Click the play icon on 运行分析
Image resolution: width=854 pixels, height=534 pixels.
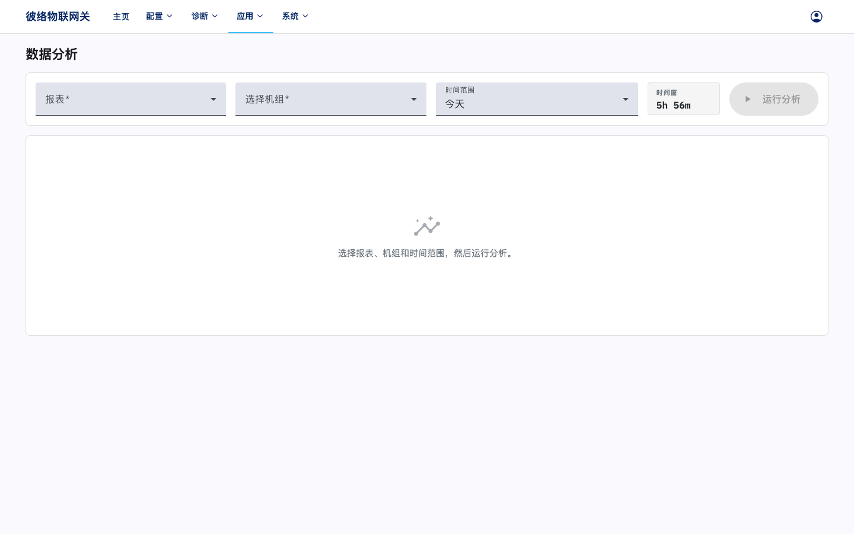pos(748,99)
